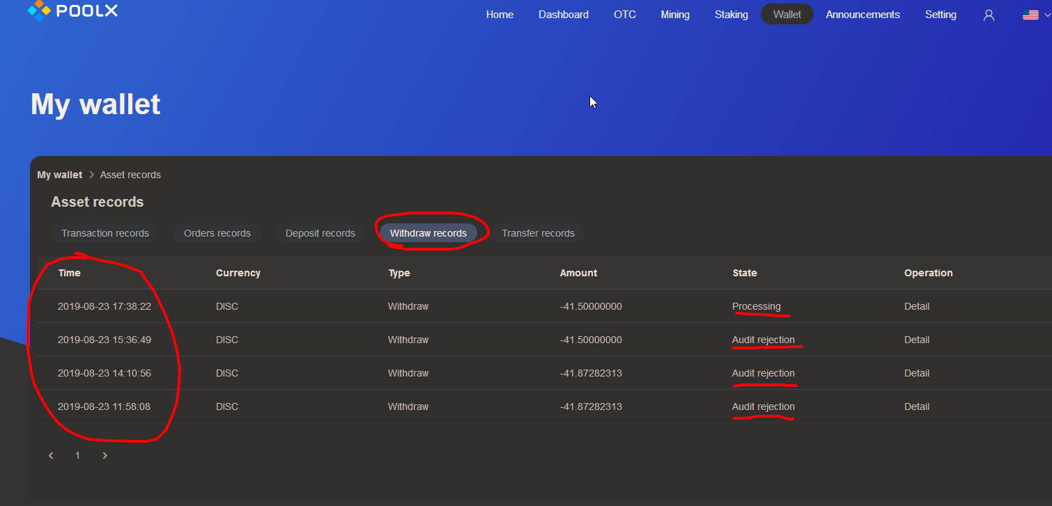1052x506 pixels.
Task: Open the Mining menu item
Action: coord(675,15)
